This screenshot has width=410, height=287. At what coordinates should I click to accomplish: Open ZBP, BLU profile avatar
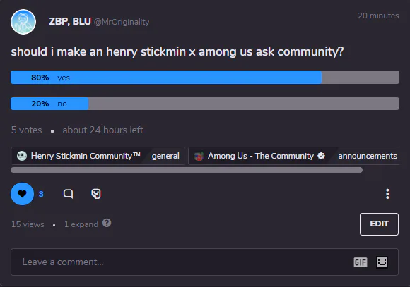[x=23, y=22]
